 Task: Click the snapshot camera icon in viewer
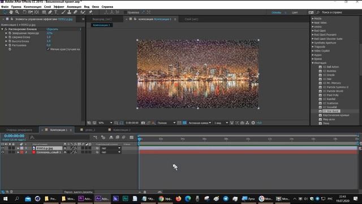143,123
